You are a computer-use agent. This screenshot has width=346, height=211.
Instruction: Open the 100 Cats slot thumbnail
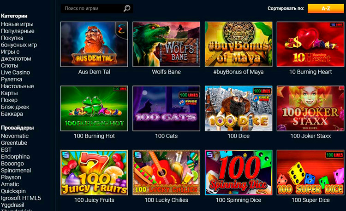coord(166,108)
